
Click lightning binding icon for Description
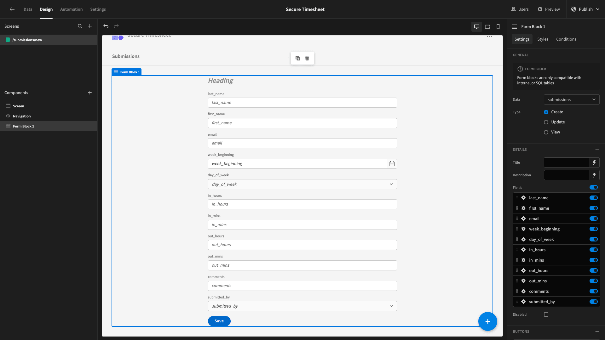tap(595, 175)
